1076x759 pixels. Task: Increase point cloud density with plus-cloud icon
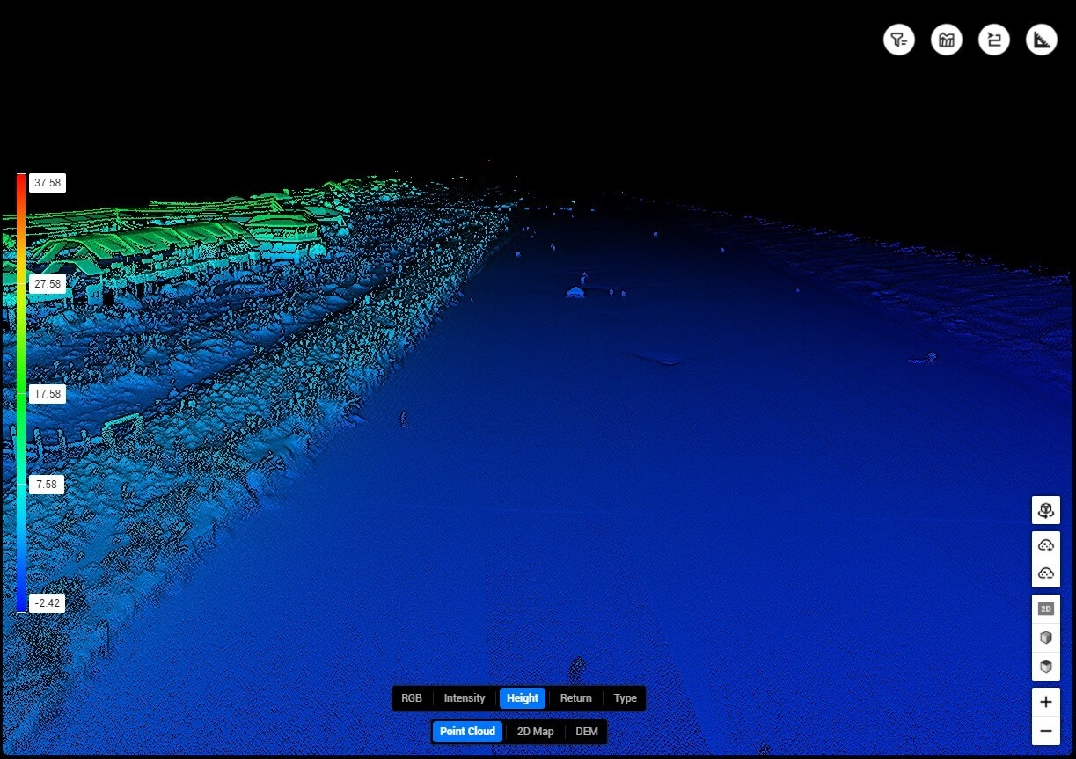click(1045, 545)
